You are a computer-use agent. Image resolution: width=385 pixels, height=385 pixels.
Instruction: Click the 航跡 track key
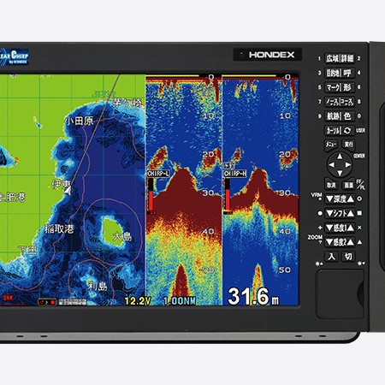click(333, 116)
